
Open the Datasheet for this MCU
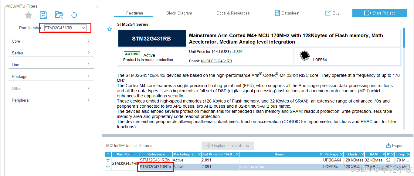287,13
